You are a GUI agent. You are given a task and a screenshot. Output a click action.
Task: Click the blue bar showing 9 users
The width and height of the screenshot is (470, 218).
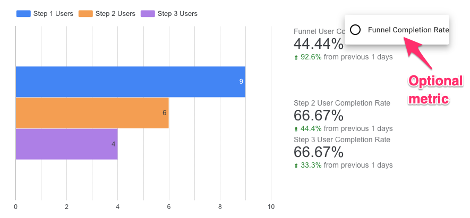130,82
